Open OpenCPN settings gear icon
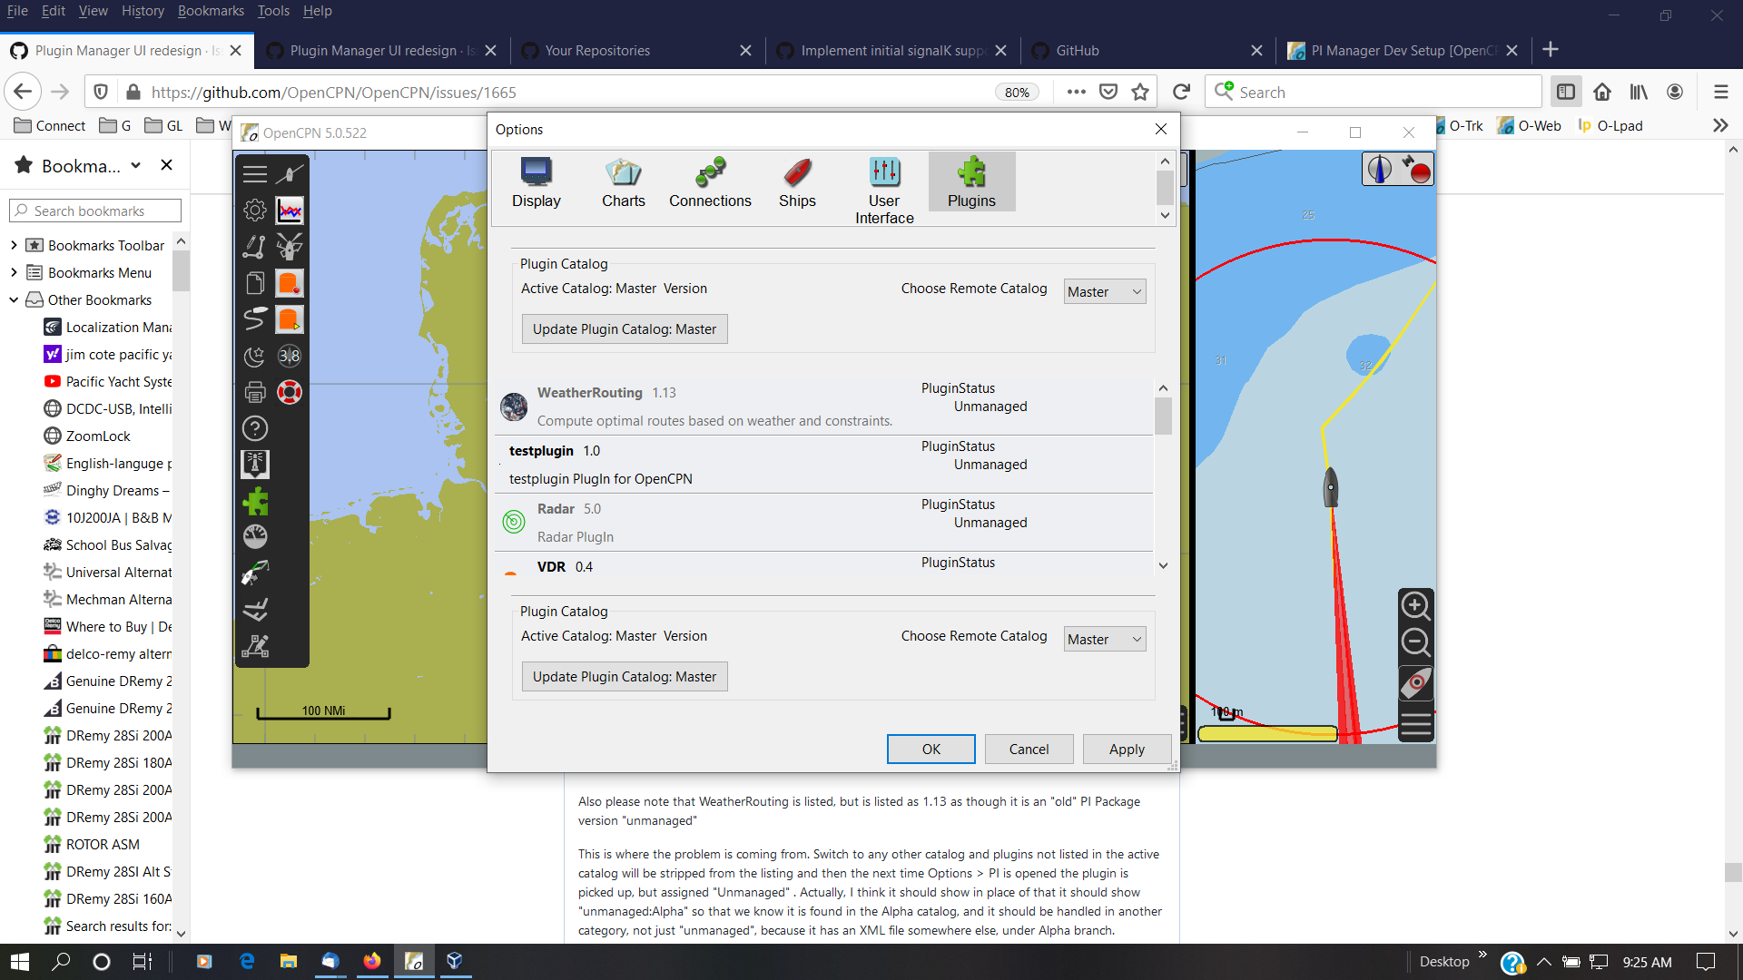 (255, 211)
